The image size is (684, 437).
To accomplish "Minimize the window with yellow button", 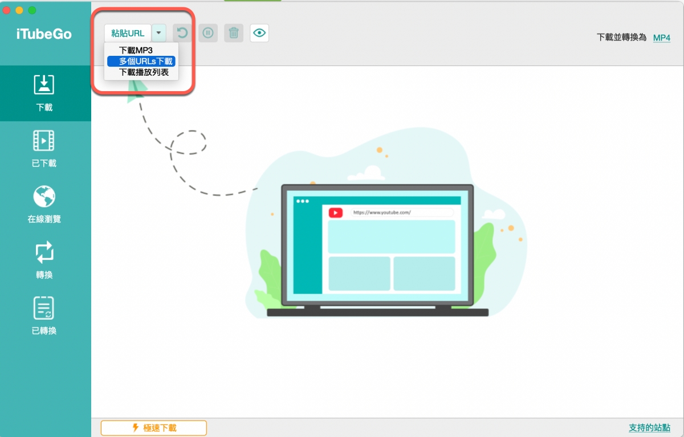I will pyautogui.click(x=19, y=10).
